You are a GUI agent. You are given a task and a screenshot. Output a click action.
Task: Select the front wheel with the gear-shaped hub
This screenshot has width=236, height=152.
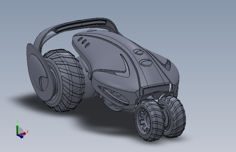coord(149,120)
